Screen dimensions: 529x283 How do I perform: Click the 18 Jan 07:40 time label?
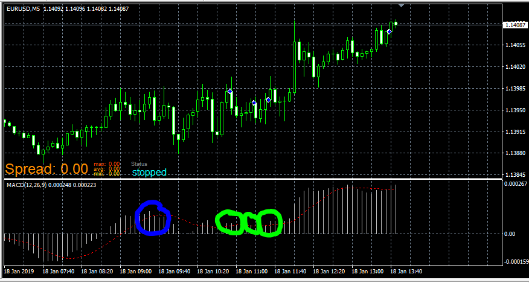pyautogui.click(x=58, y=271)
